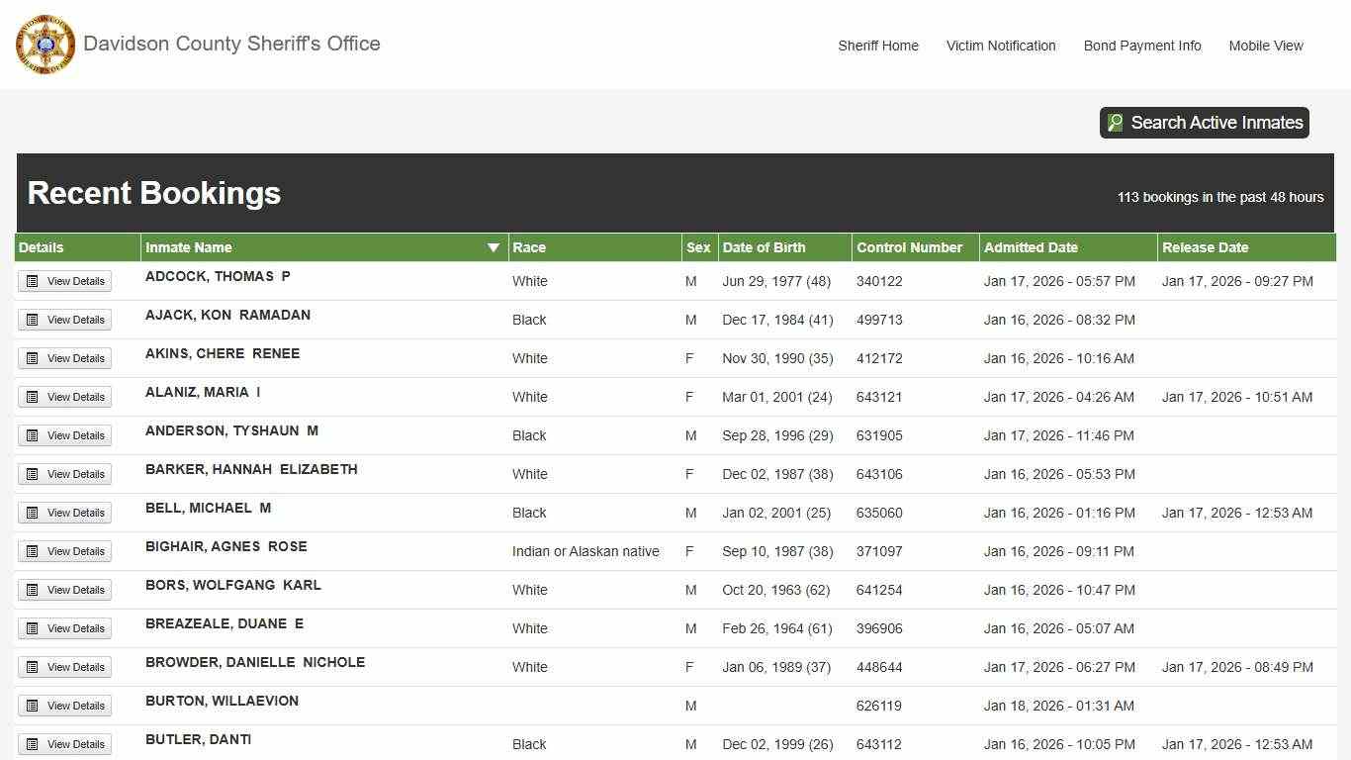Sort by Control Number column header
The image size is (1351, 760).
pyautogui.click(x=909, y=247)
